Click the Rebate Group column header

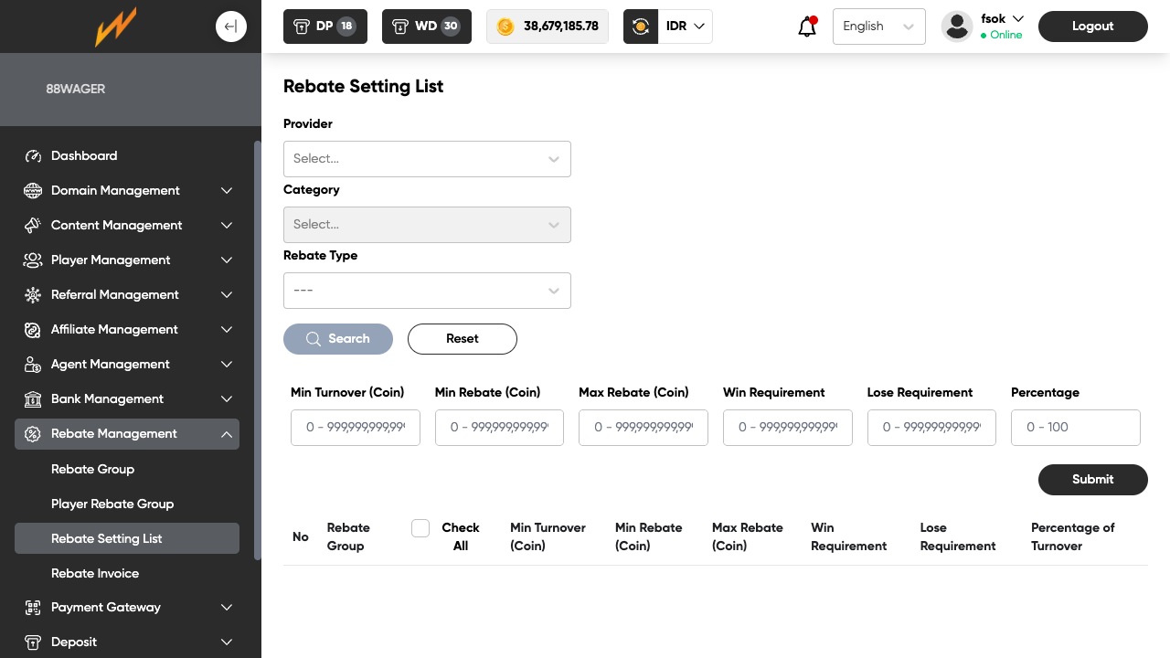click(x=348, y=537)
